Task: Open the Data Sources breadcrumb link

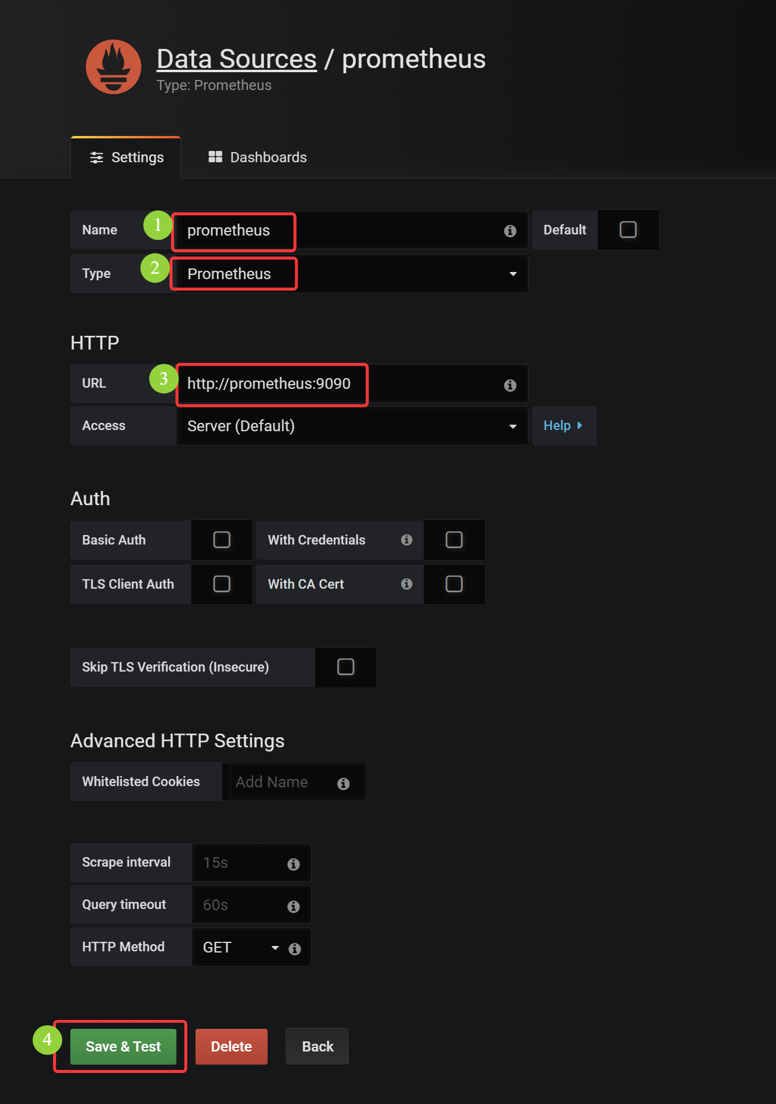Action: point(237,59)
